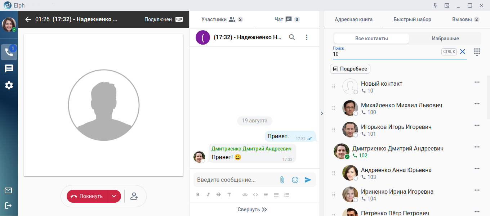Screen dimensions: 490x216
Task: Call number 102 of Дмитриенко
Action: tap(360, 156)
